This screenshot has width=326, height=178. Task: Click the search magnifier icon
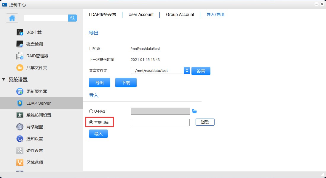(x=73, y=18)
